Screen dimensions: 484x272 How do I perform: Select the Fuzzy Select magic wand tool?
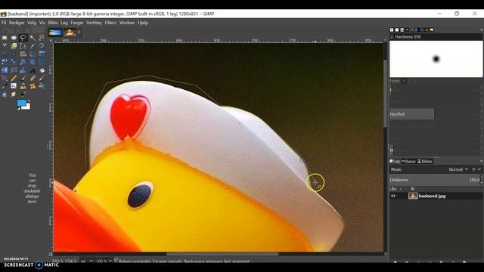coord(33,38)
